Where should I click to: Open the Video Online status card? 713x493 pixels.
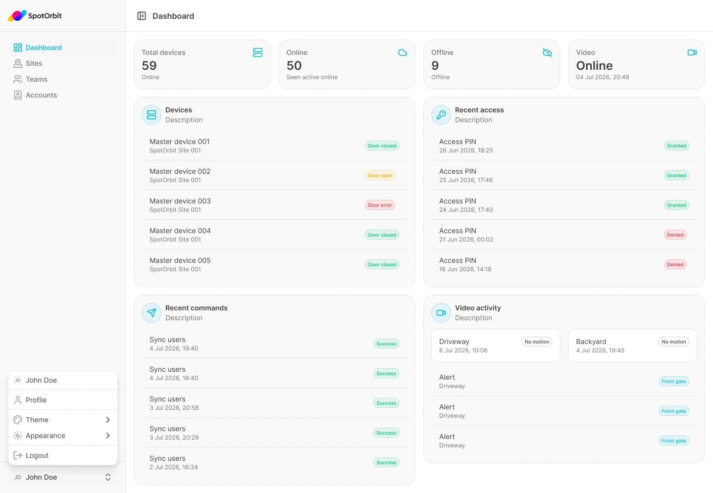636,64
